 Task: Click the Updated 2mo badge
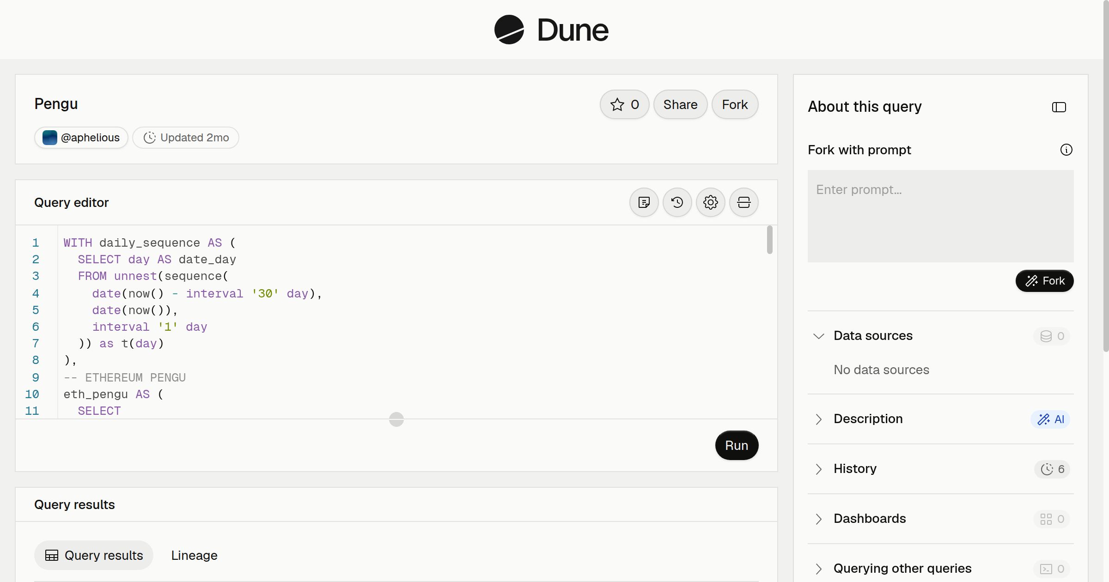(x=186, y=138)
